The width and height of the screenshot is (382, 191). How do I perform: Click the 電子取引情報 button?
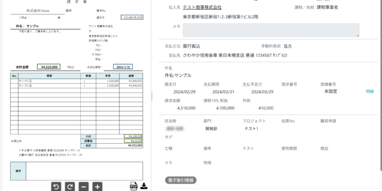181,180
